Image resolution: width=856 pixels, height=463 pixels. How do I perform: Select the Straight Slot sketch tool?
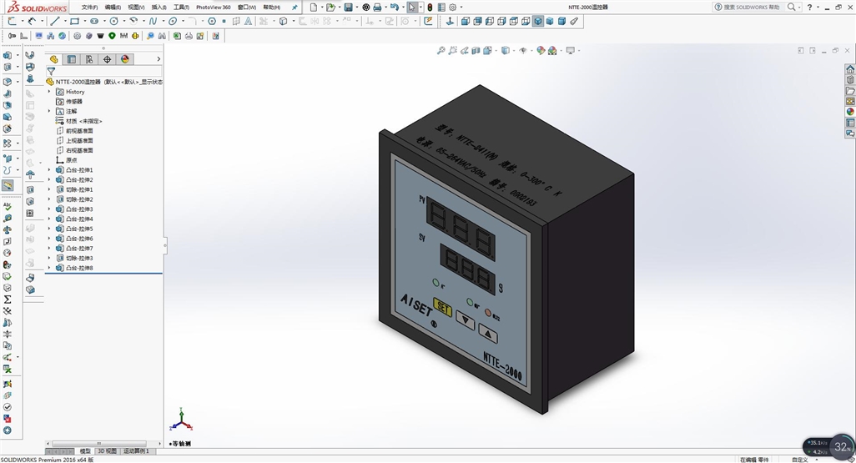pyautogui.click(x=94, y=22)
